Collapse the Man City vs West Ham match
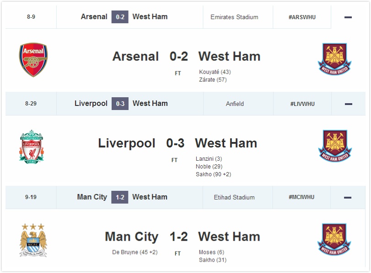371x273 pixels. point(348,198)
